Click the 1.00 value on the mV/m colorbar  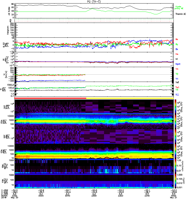coord(179,160)
